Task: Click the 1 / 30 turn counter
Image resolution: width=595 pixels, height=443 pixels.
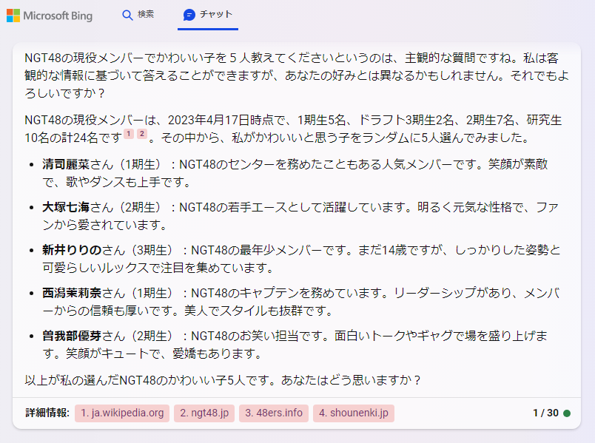Action: click(x=545, y=413)
